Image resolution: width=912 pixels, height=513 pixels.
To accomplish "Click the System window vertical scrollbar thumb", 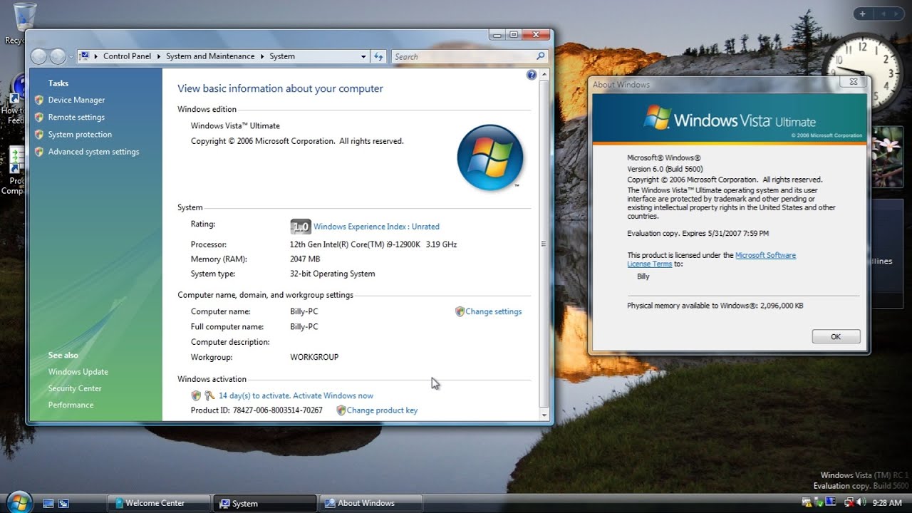I will point(544,244).
